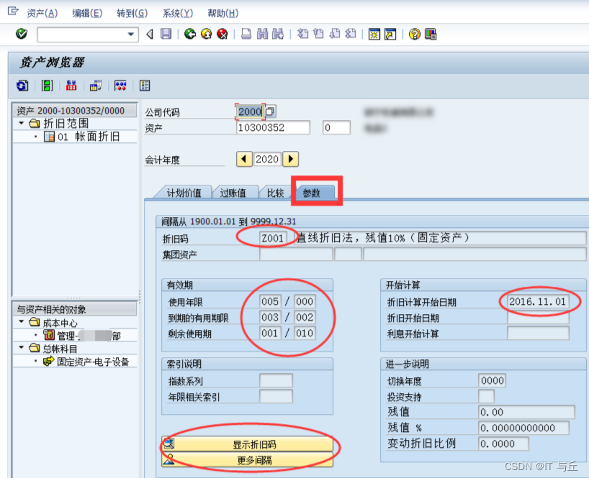Open company code search help button
This screenshot has height=478, width=589.
[x=270, y=111]
